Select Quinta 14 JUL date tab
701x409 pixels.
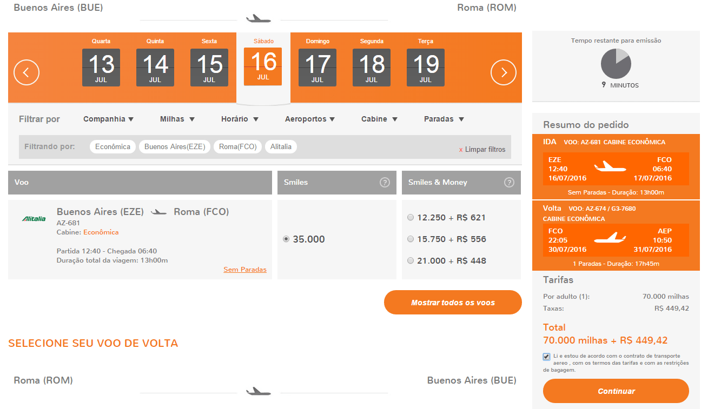point(155,62)
